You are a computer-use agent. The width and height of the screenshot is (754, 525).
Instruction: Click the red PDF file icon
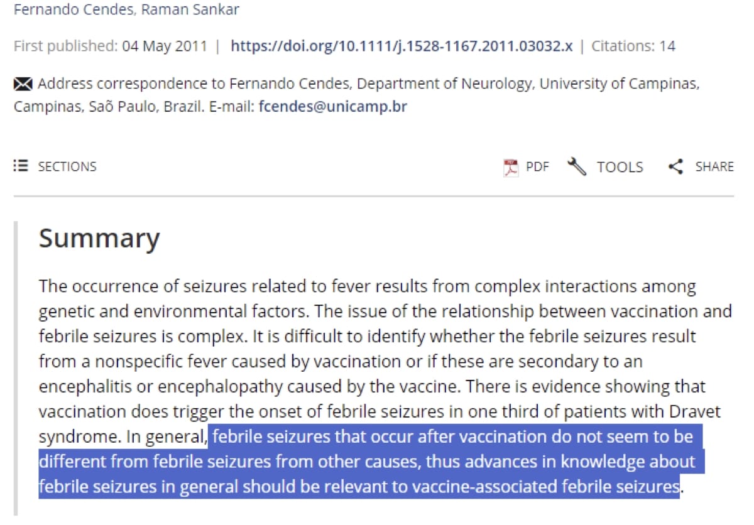[511, 167]
